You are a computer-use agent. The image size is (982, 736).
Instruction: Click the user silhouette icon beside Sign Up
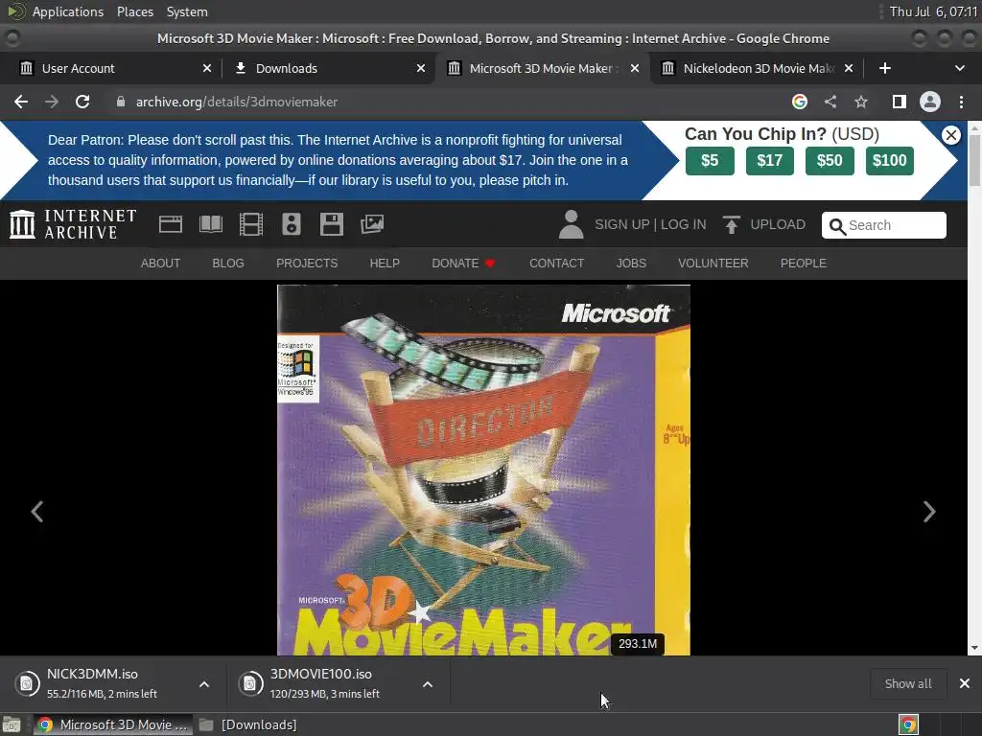(571, 224)
